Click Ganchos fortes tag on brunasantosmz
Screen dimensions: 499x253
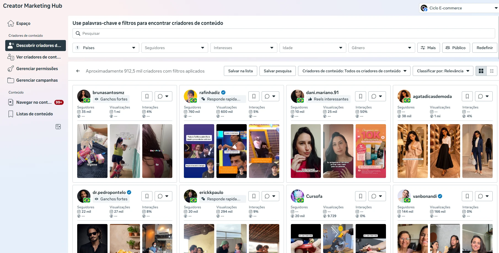point(111,99)
